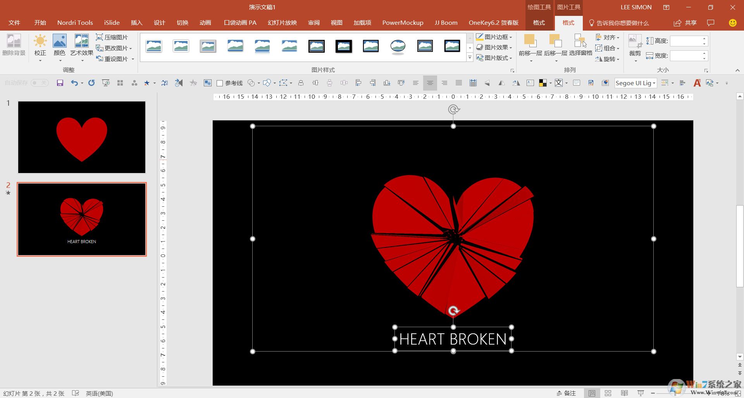Select slide 1 thumbnail in slide panel

tap(81, 137)
